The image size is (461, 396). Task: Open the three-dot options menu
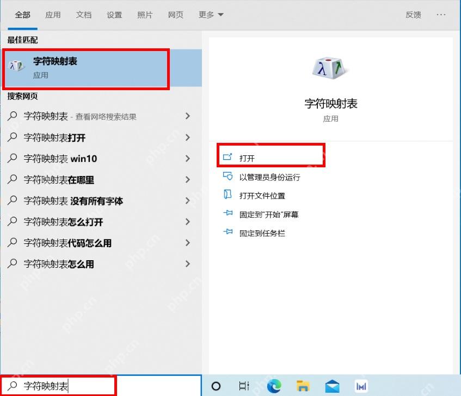pos(441,15)
